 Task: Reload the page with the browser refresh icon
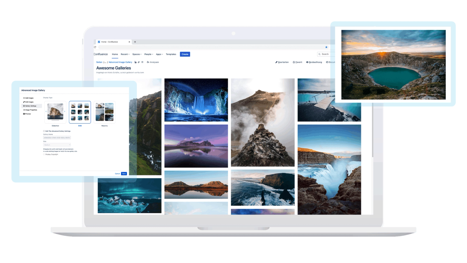95,47
